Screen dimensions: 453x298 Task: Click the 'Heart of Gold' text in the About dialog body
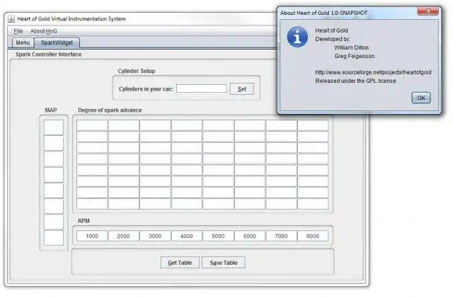pyautogui.click(x=331, y=30)
